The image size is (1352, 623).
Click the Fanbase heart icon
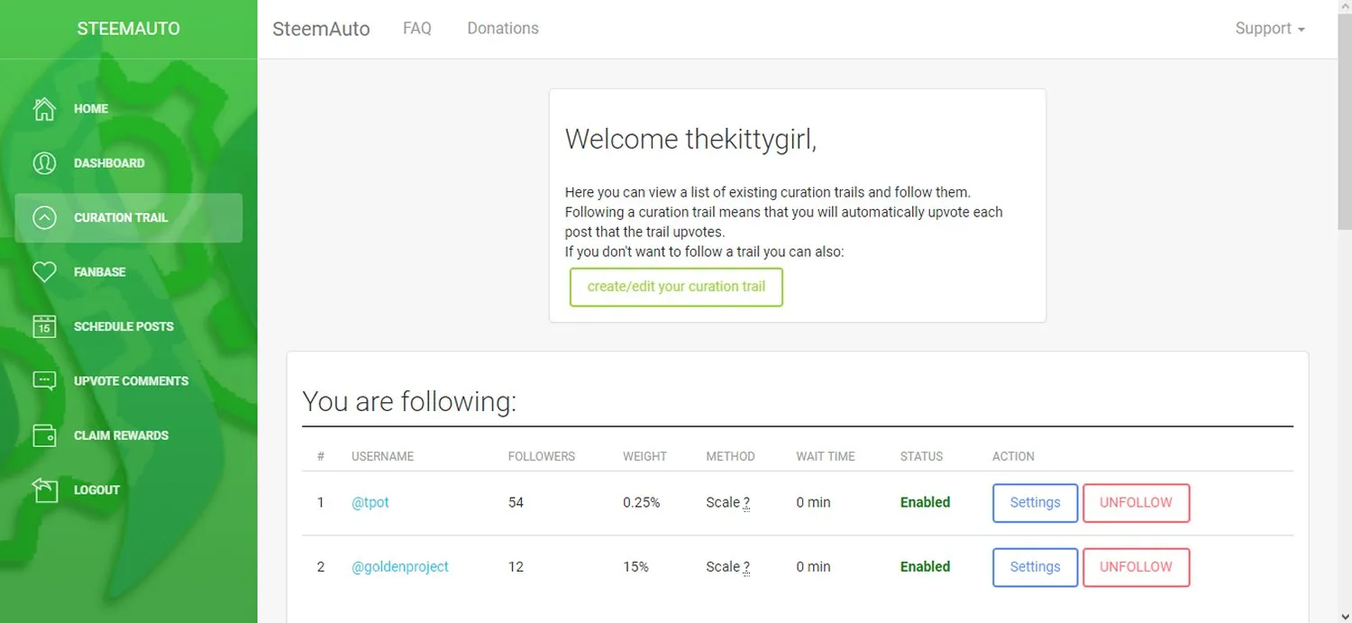coord(43,271)
